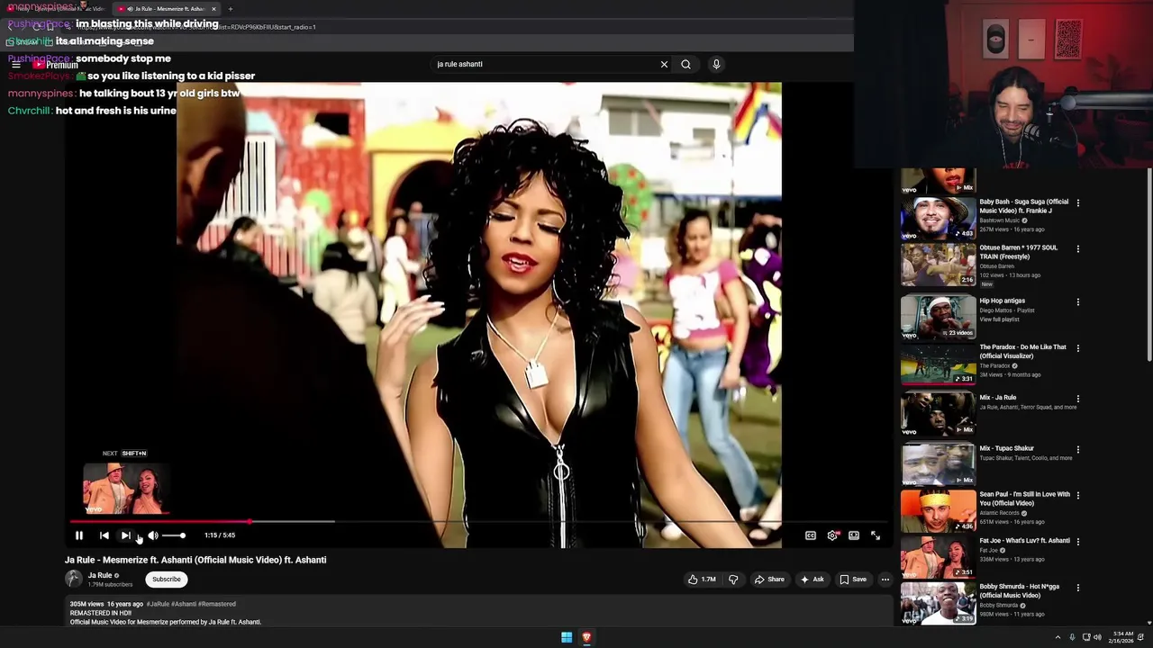1153x648 pixels.
Task: Open menu for Hip Hop antigas playlist
Action: pos(1078,302)
